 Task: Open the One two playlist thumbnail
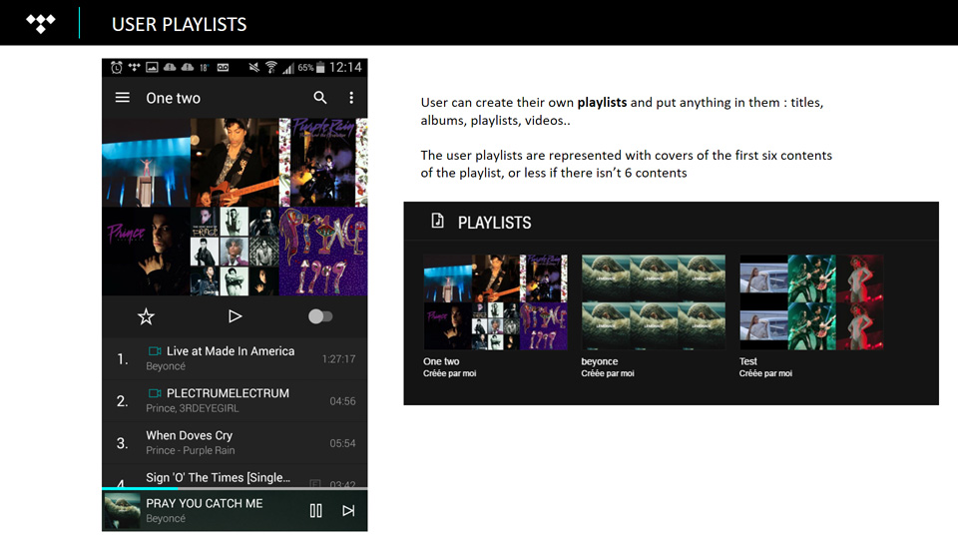496,302
